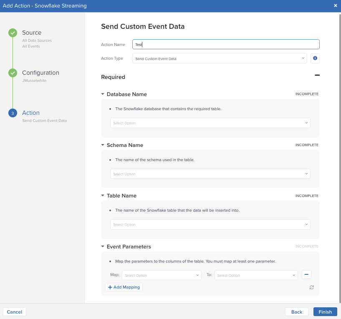Open the Schema Name select option dropdown
341x319 pixels.
click(210, 174)
